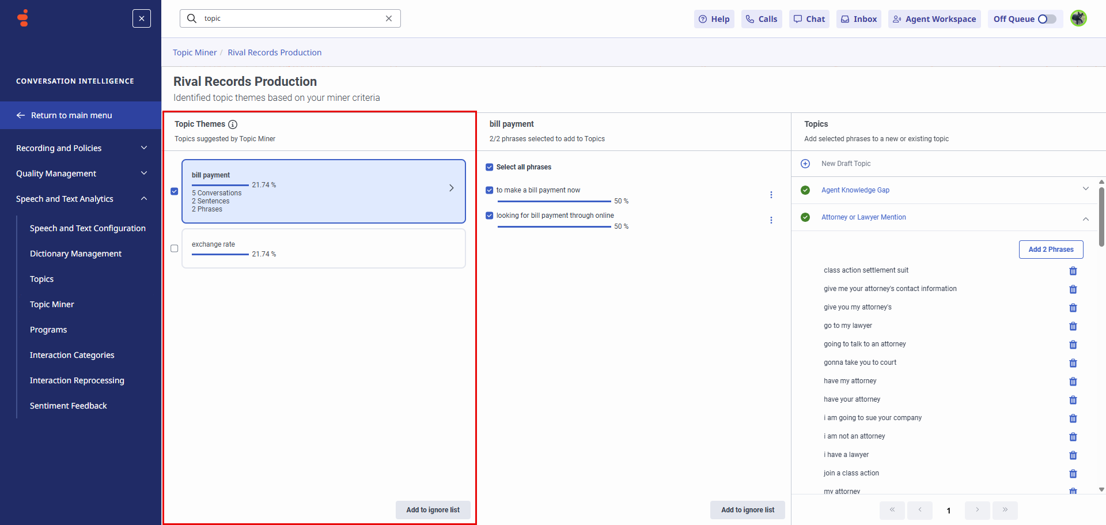Delete 'class action settlement suit' phrase

click(x=1073, y=271)
